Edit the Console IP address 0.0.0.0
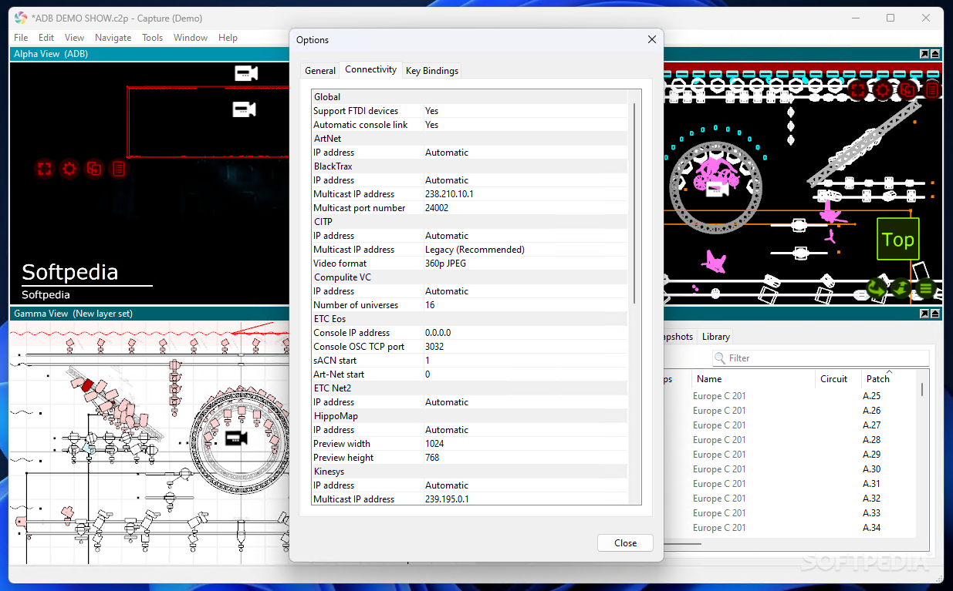This screenshot has height=591, width=953. tap(526, 333)
